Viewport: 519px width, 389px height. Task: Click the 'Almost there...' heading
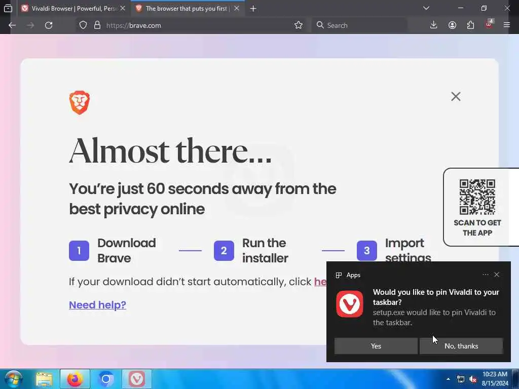(x=170, y=150)
